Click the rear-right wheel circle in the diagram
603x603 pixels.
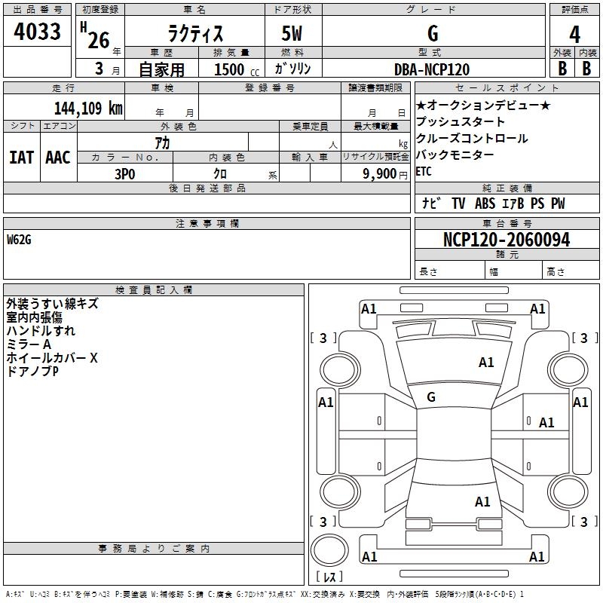point(568,492)
